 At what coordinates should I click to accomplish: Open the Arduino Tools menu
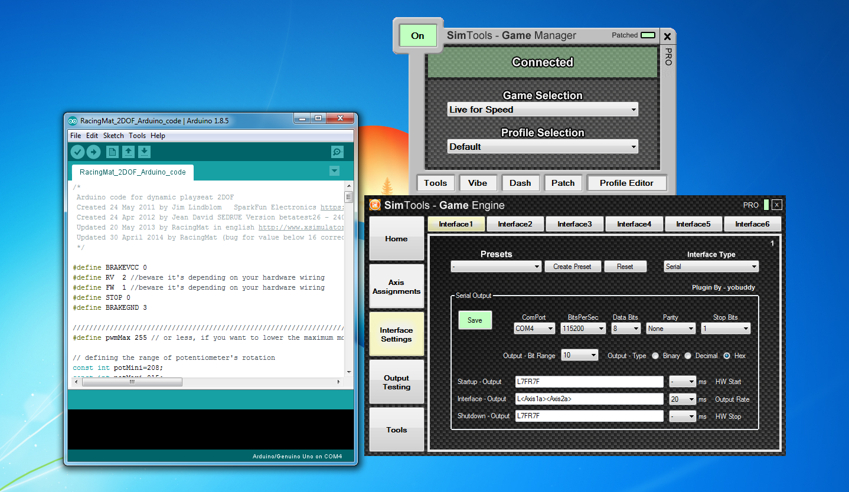click(137, 136)
